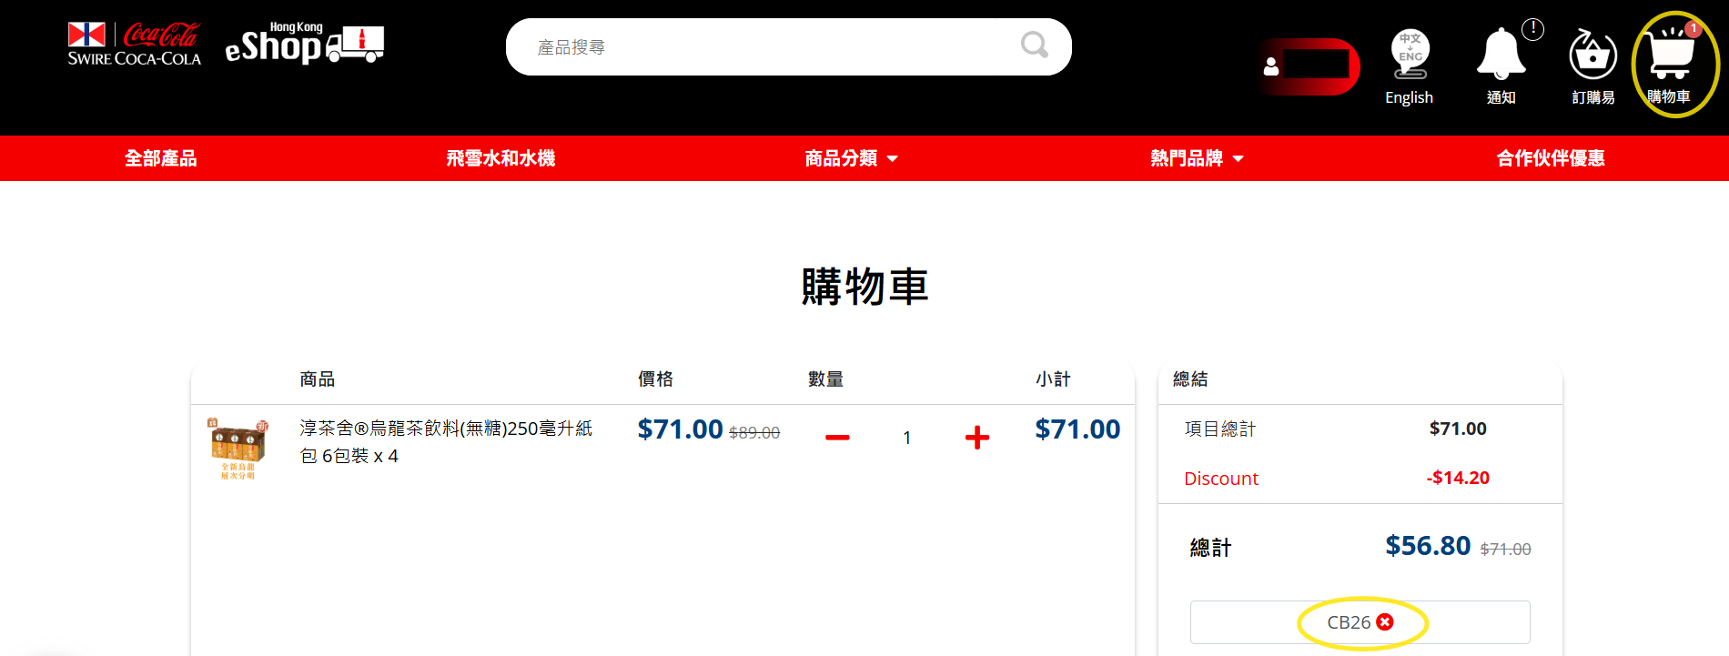Decrease item quantity with minus button
The width and height of the screenshot is (1729, 656).
coord(837,438)
